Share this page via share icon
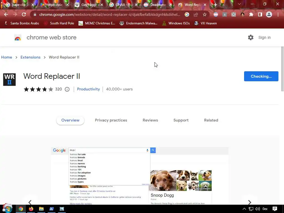This screenshot has height=213, width=284. [196, 14]
